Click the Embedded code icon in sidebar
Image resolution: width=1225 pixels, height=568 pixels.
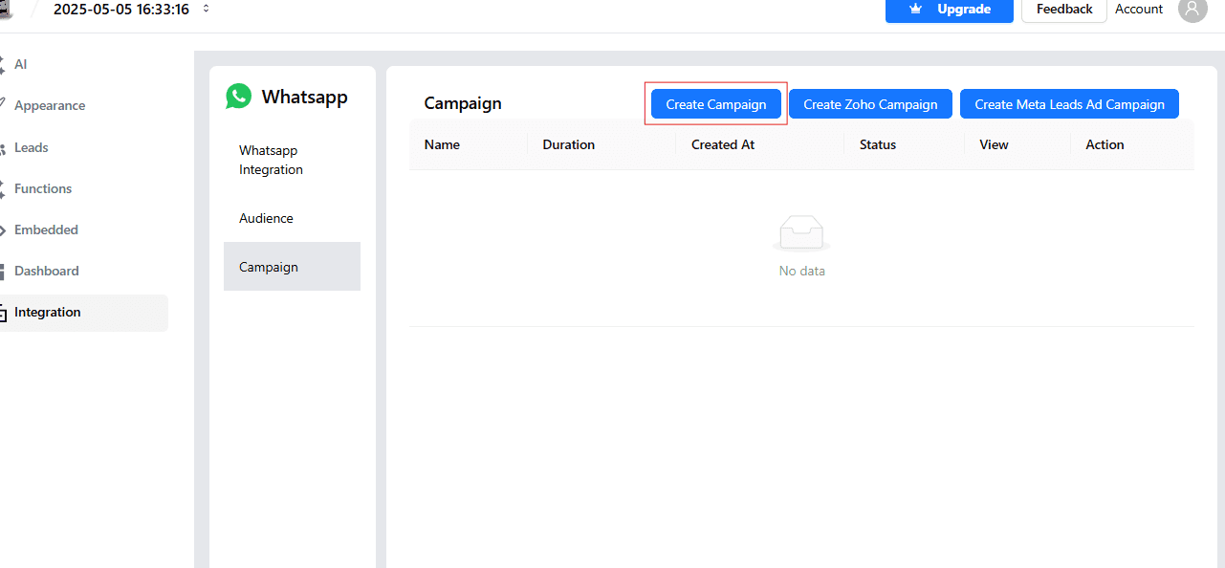[3, 230]
